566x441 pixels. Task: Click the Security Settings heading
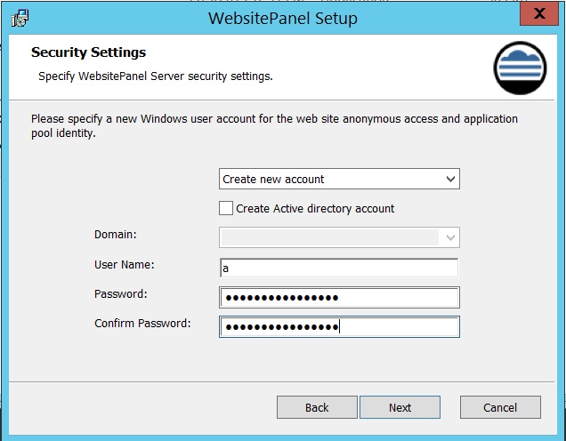click(x=88, y=52)
